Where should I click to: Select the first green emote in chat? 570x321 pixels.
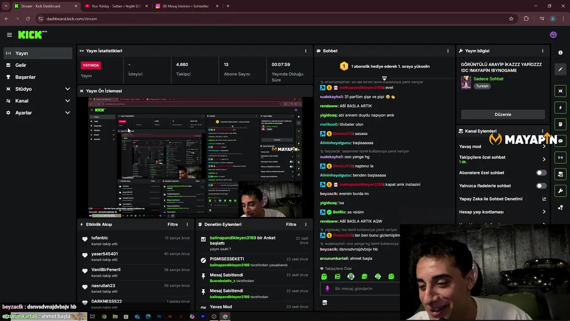[324, 276]
